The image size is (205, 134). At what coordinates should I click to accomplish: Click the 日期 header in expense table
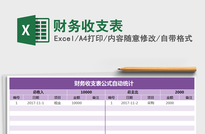129,98
